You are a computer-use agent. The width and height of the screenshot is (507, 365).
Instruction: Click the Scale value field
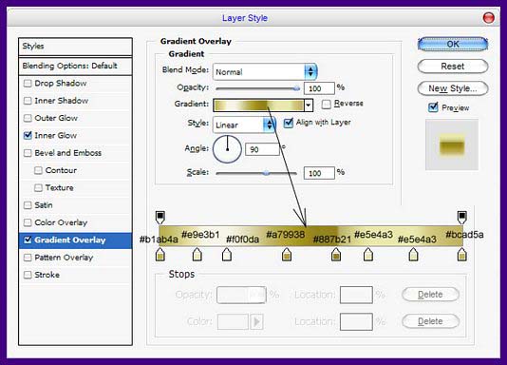[x=319, y=173]
